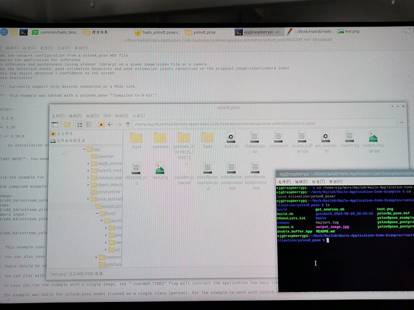
Task: Open Mousepad 视图(V) menu
Action: [46, 48]
